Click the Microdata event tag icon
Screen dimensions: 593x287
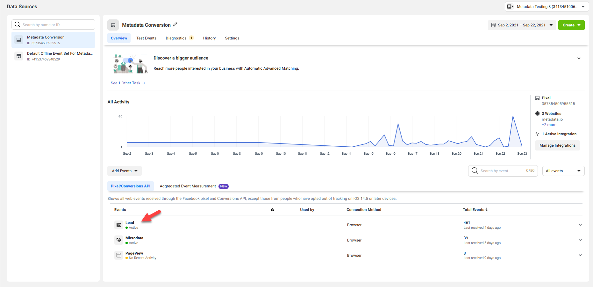pos(118,240)
